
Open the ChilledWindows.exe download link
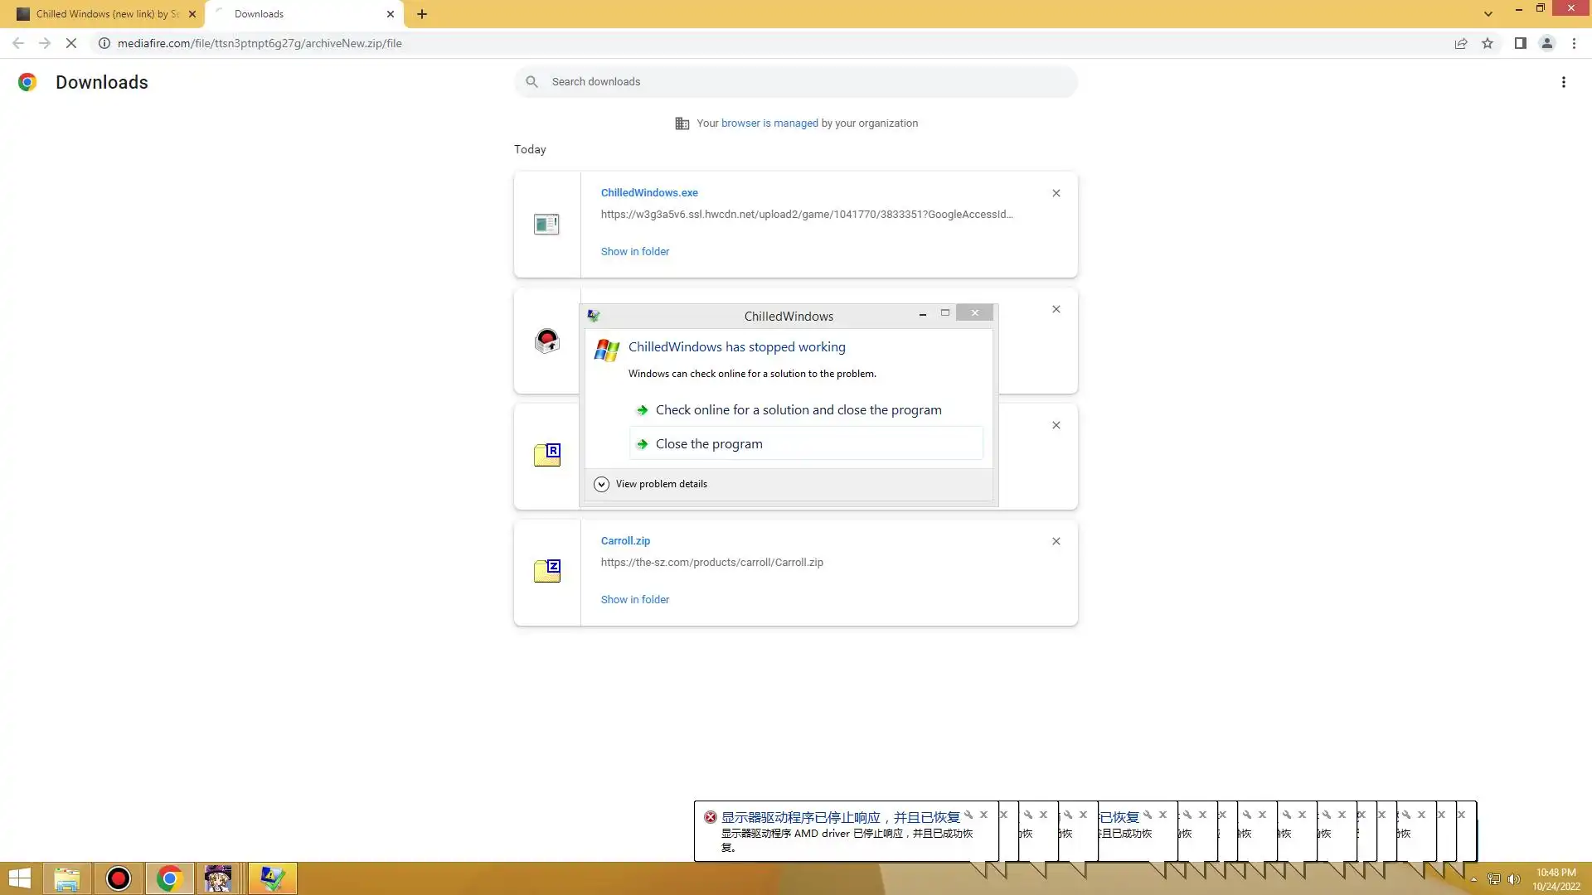[x=649, y=192]
